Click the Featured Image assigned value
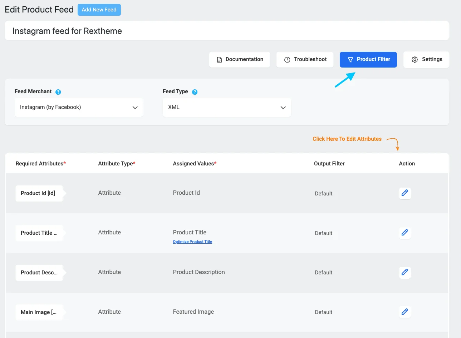The height and width of the screenshot is (338, 461). pyautogui.click(x=193, y=312)
